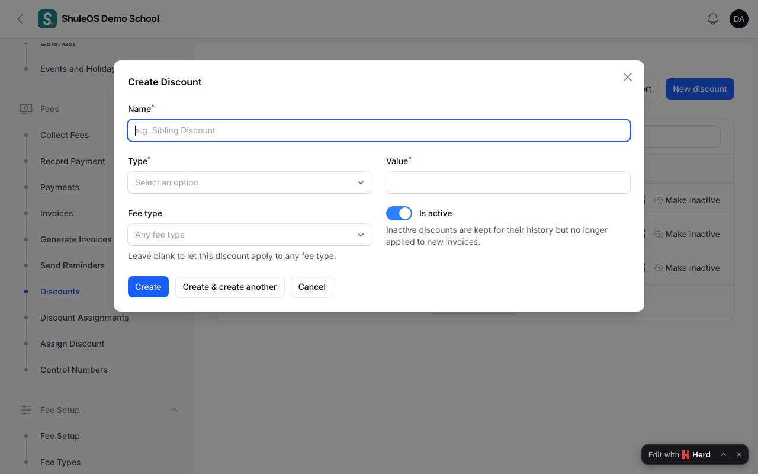
Task: Open the Fee type dropdown
Action: point(250,235)
